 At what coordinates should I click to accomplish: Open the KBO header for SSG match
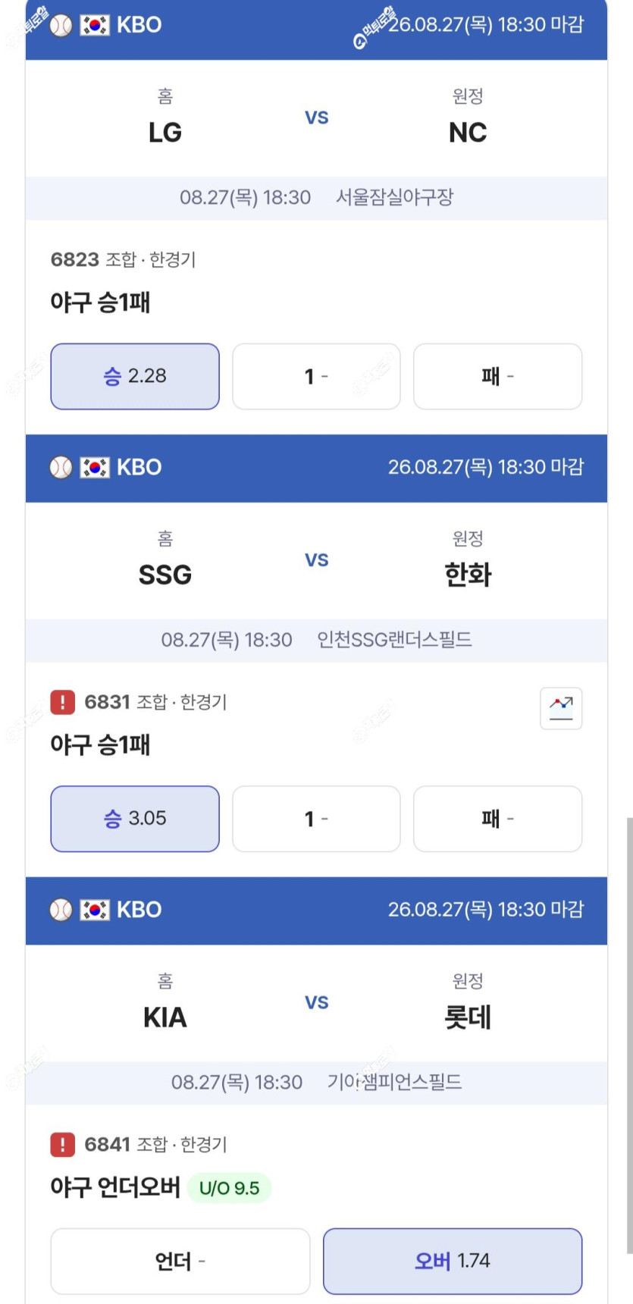click(316, 468)
